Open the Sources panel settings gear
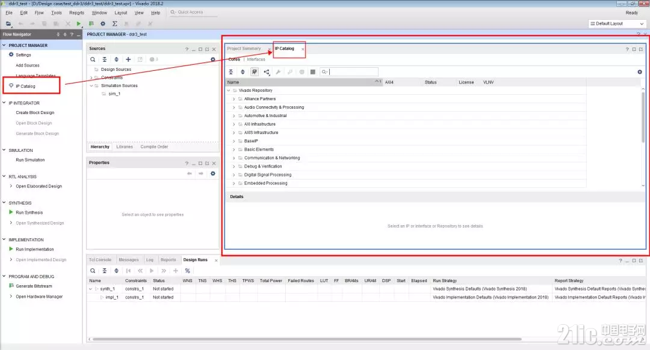The image size is (650, 350). pos(213,59)
